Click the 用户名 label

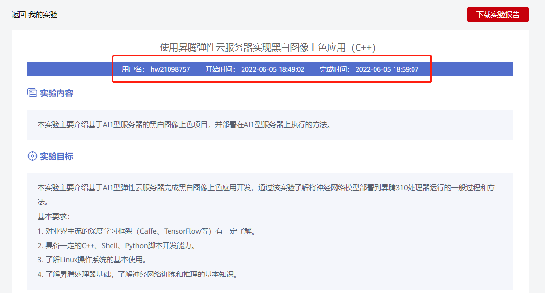point(133,69)
